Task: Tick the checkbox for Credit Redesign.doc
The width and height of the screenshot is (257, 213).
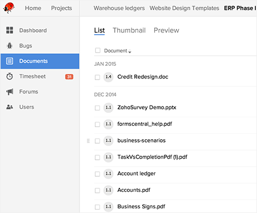Action: [x=98, y=77]
